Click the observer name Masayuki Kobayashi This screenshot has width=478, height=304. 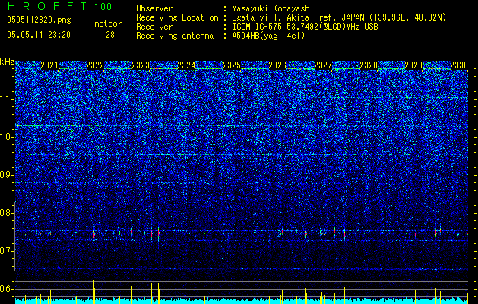(x=273, y=8)
